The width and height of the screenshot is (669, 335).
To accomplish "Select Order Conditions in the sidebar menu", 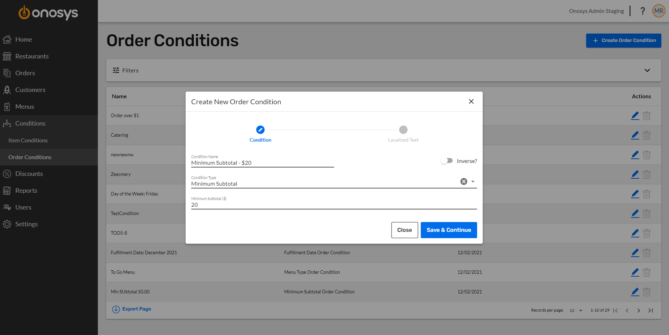I will [x=30, y=157].
